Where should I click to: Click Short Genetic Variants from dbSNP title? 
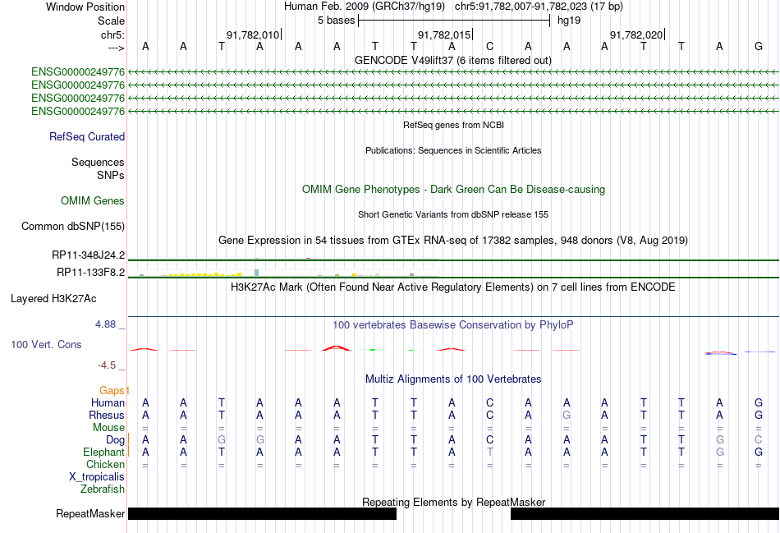pos(452,214)
